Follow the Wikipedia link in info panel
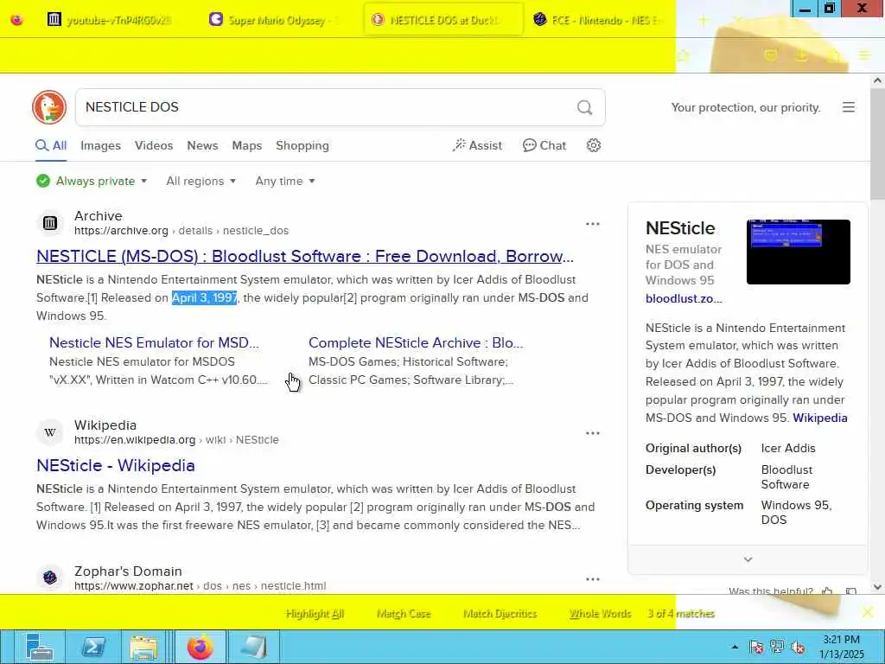Image resolution: width=885 pixels, height=664 pixels. [819, 418]
